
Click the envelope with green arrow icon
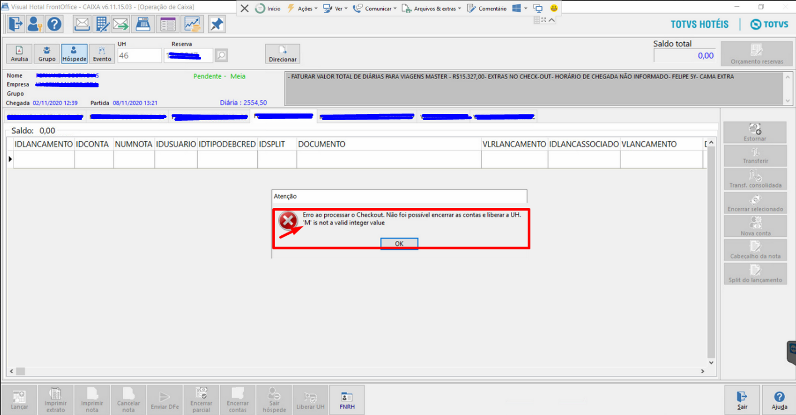[120, 24]
